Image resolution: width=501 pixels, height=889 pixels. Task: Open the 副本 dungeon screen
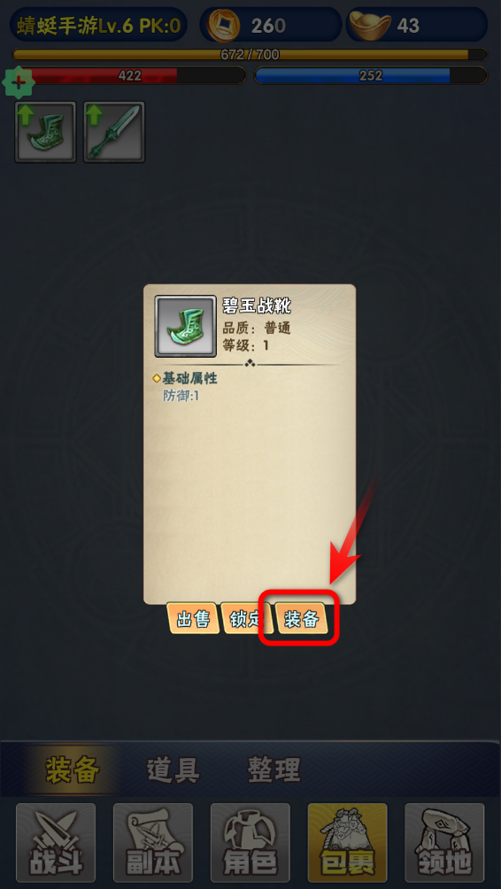[153, 841]
